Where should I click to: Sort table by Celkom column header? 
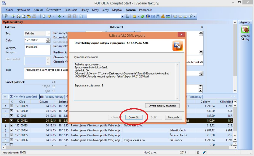tap(205, 102)
